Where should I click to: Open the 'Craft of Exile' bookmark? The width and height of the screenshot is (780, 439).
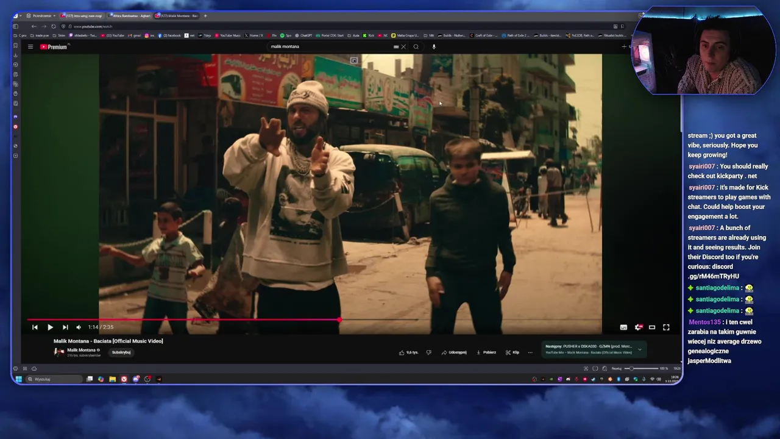pyautogui.click(x=484, y=35)
